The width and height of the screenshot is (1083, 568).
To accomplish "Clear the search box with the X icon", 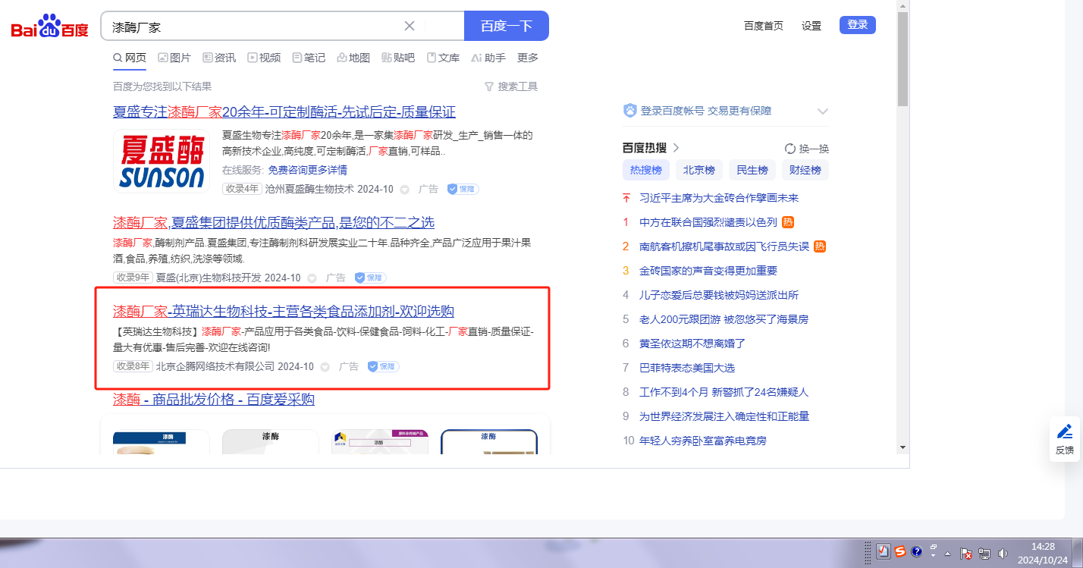I will (410, 26).
